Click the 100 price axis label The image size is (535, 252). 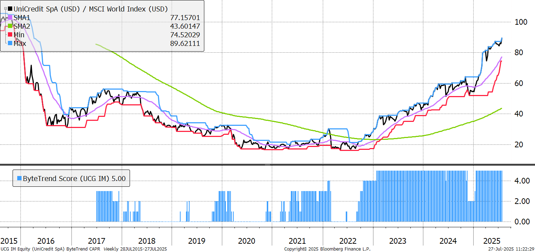[521, 22]
